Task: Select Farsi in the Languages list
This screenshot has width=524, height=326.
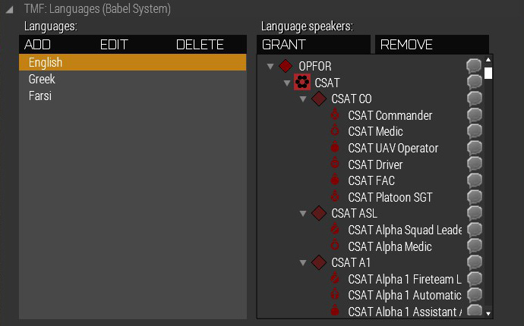Action: tap(39, 96)
